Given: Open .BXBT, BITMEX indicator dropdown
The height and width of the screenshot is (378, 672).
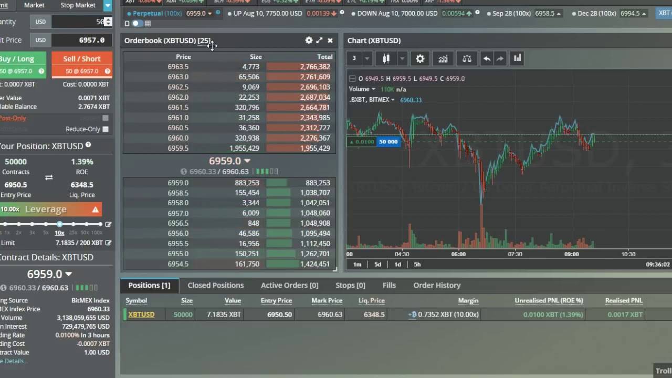Looking at the screenshot, I should [x=393, y=100].
